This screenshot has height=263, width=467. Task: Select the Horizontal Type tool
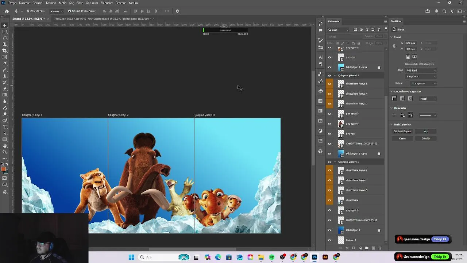pyautogui.click(x=5, y=127)
